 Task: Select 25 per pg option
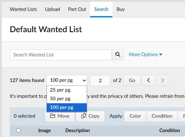[60, 90]
